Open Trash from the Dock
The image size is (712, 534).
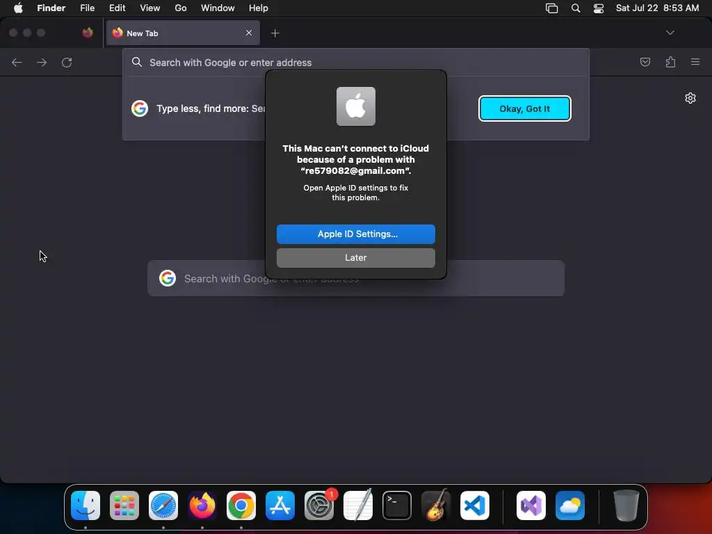[626, 505]
